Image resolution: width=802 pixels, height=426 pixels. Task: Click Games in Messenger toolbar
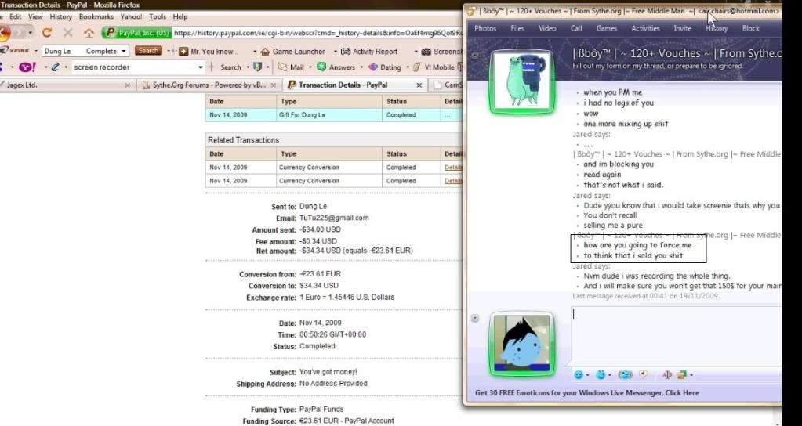tap(607, 29)
